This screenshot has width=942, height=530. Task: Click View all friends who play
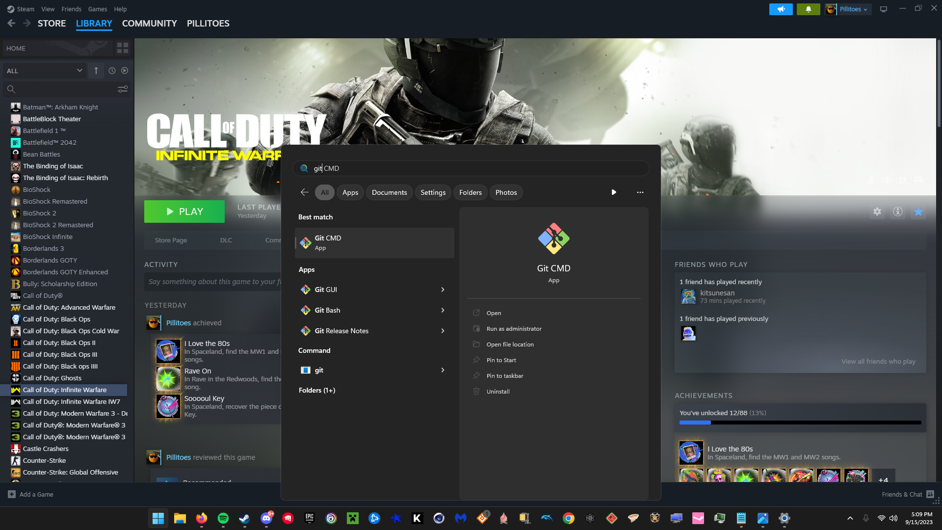(878, 361)
